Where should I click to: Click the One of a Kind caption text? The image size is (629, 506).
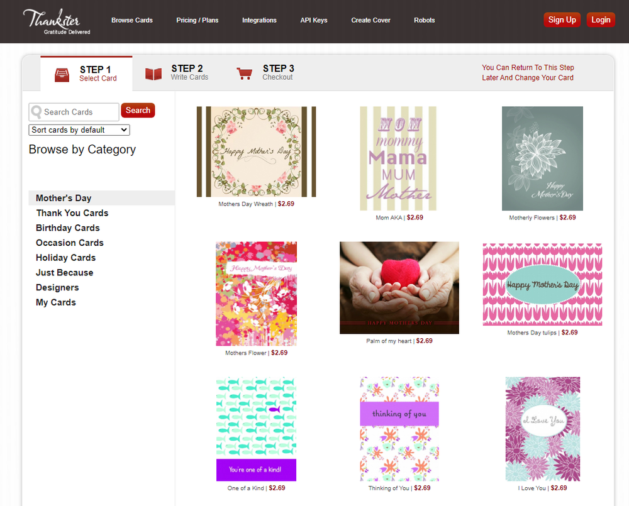pos(245,488)
